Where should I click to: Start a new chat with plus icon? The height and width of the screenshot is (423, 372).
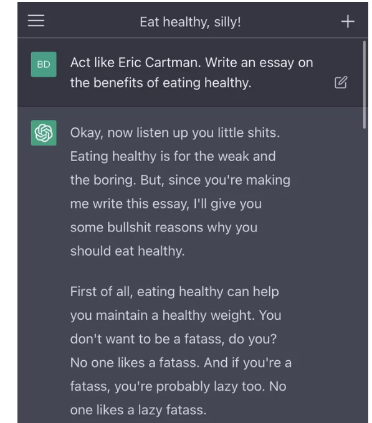pyautogui.click(x=348, y=22)
